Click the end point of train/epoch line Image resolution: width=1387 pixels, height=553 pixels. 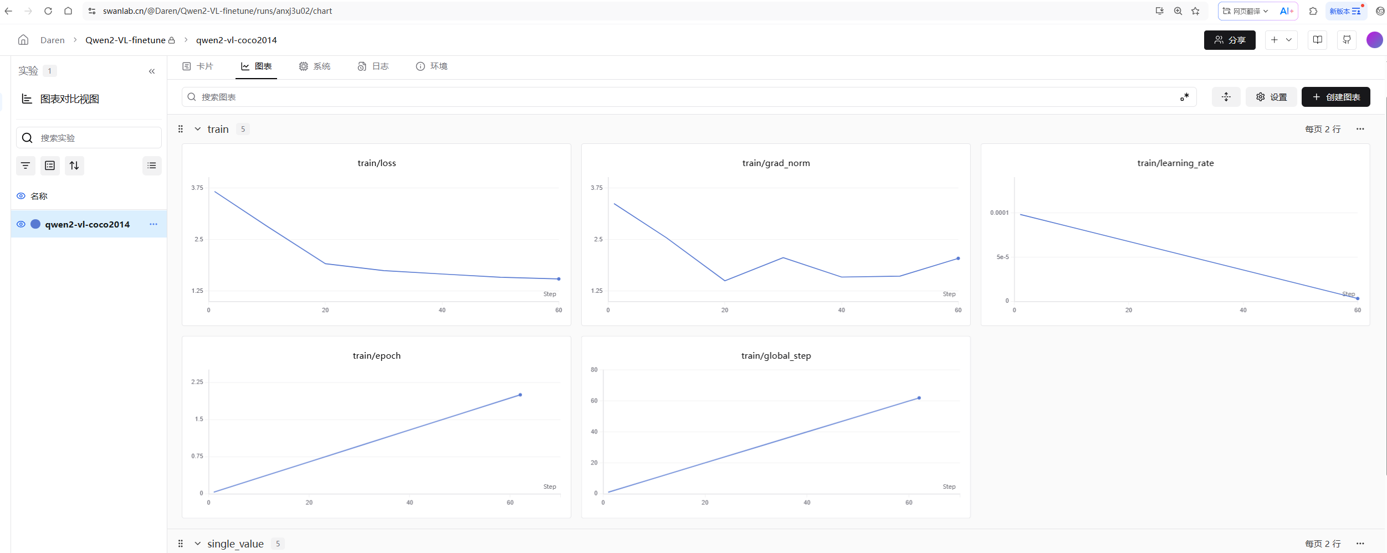coord(520,395)
